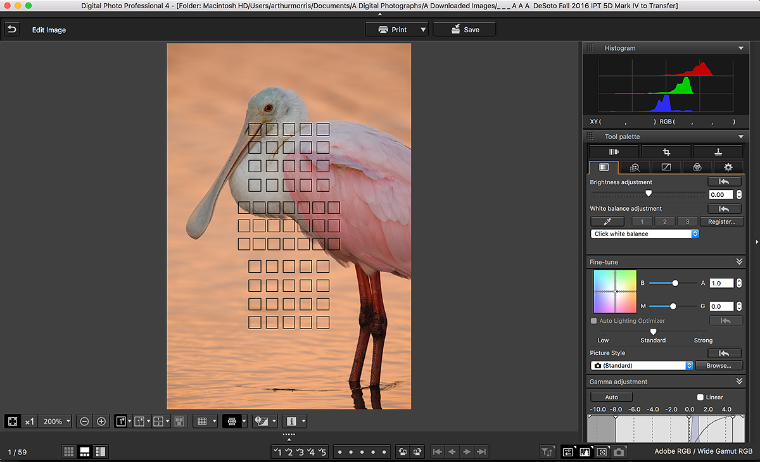This screenshot has width=760, height=462.
Task: Click the gamma Auto button
Action: click(x=611, y=397)
